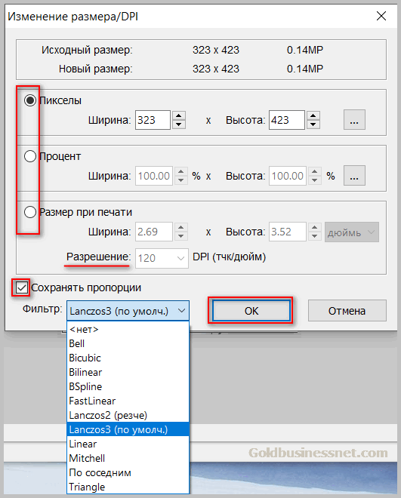The height and width of the screenshot is (498, 401).
Task: Click the Отмена button
Action: point(347,311)
